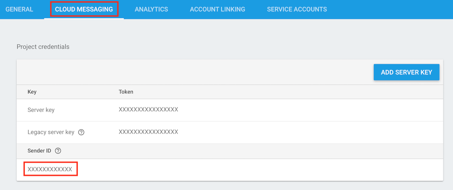
Task: Click the help icon beside Legacy server key
Action: (81, 132)
